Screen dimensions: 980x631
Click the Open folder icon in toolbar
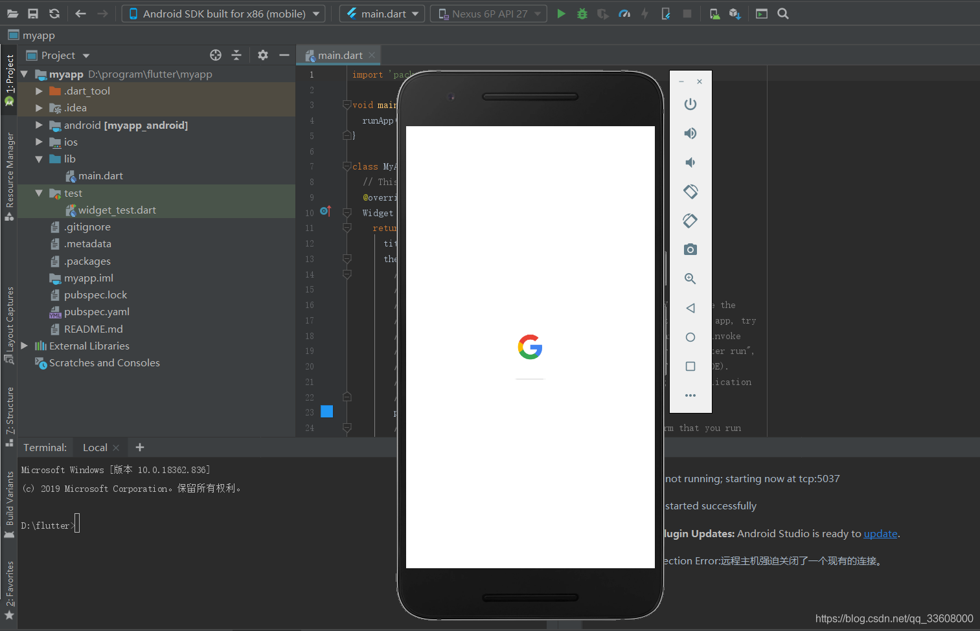(x=12, y=14)
